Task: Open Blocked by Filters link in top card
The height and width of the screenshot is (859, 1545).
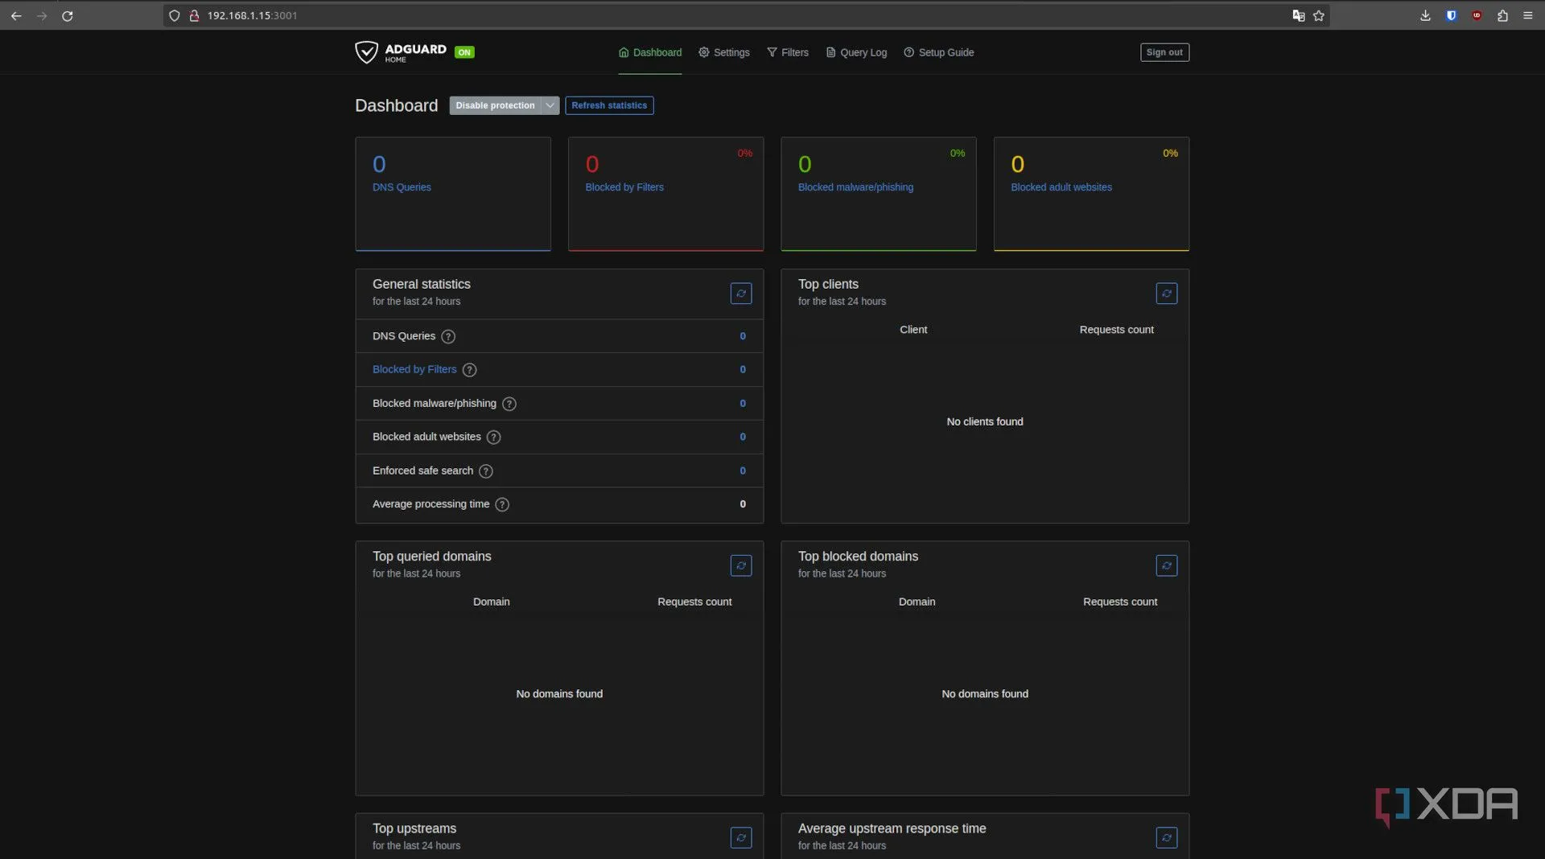Action: click(x=624, y=187)
